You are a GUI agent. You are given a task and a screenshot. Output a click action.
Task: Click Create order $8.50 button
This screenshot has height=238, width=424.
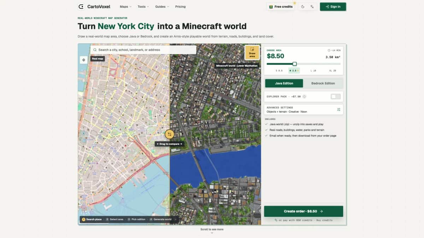click(x=304, y=211)
